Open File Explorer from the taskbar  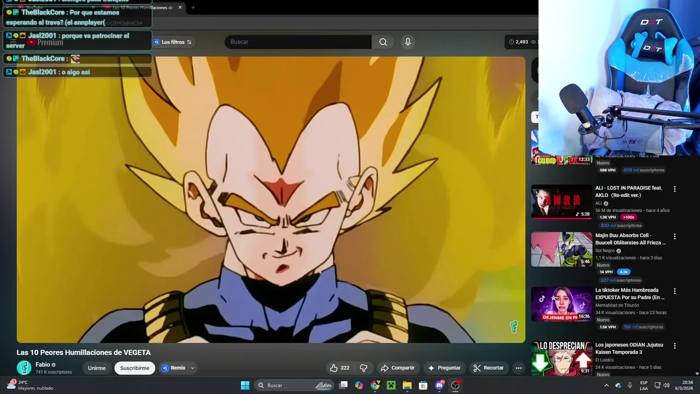coord(407,385)
